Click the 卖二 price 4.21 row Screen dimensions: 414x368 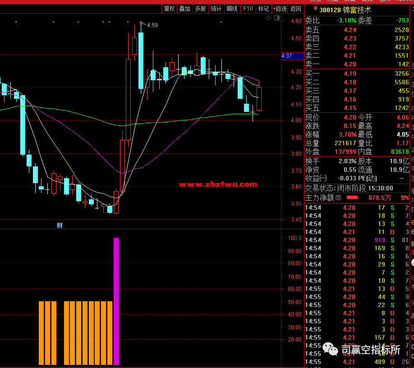[x=357, y=56]
